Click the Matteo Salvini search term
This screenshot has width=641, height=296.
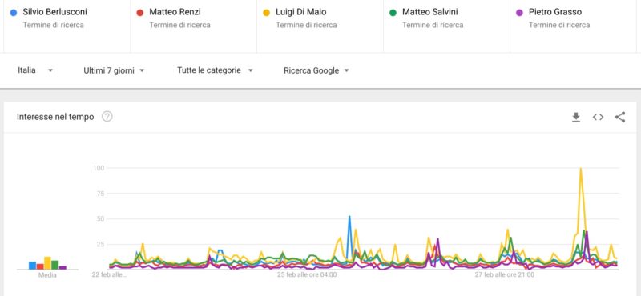coord(430,12)
